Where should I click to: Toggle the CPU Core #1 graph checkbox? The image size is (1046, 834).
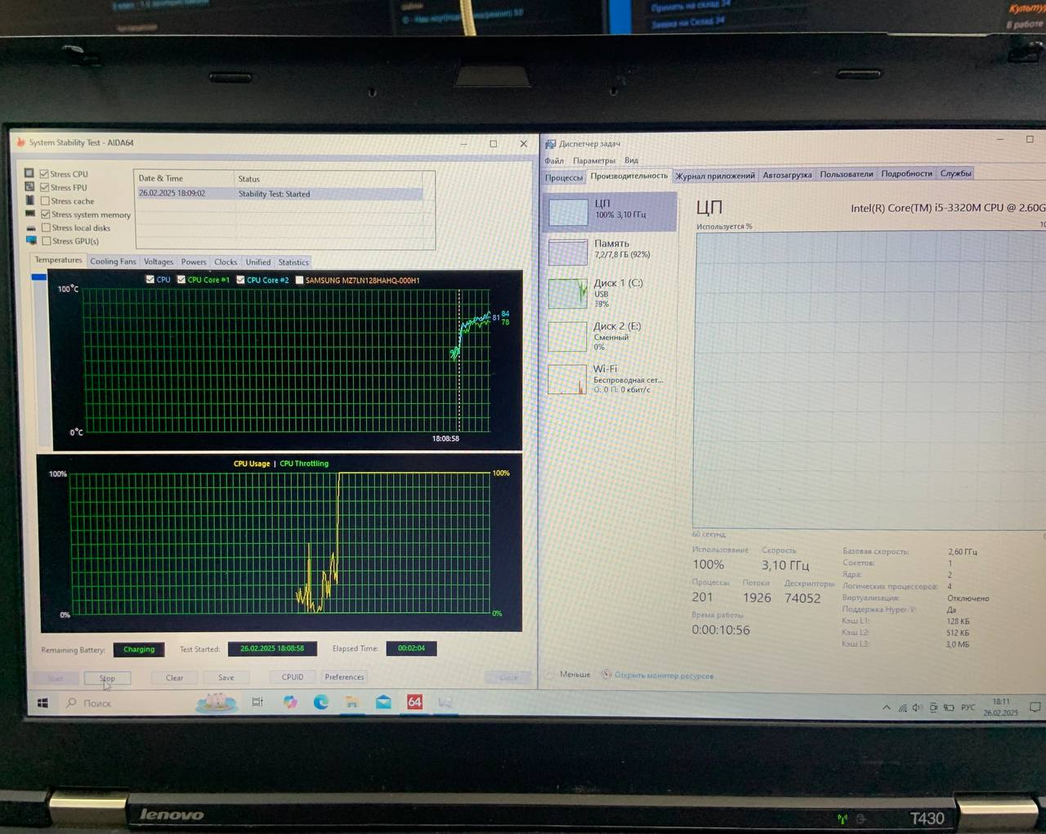pos(181,280)
